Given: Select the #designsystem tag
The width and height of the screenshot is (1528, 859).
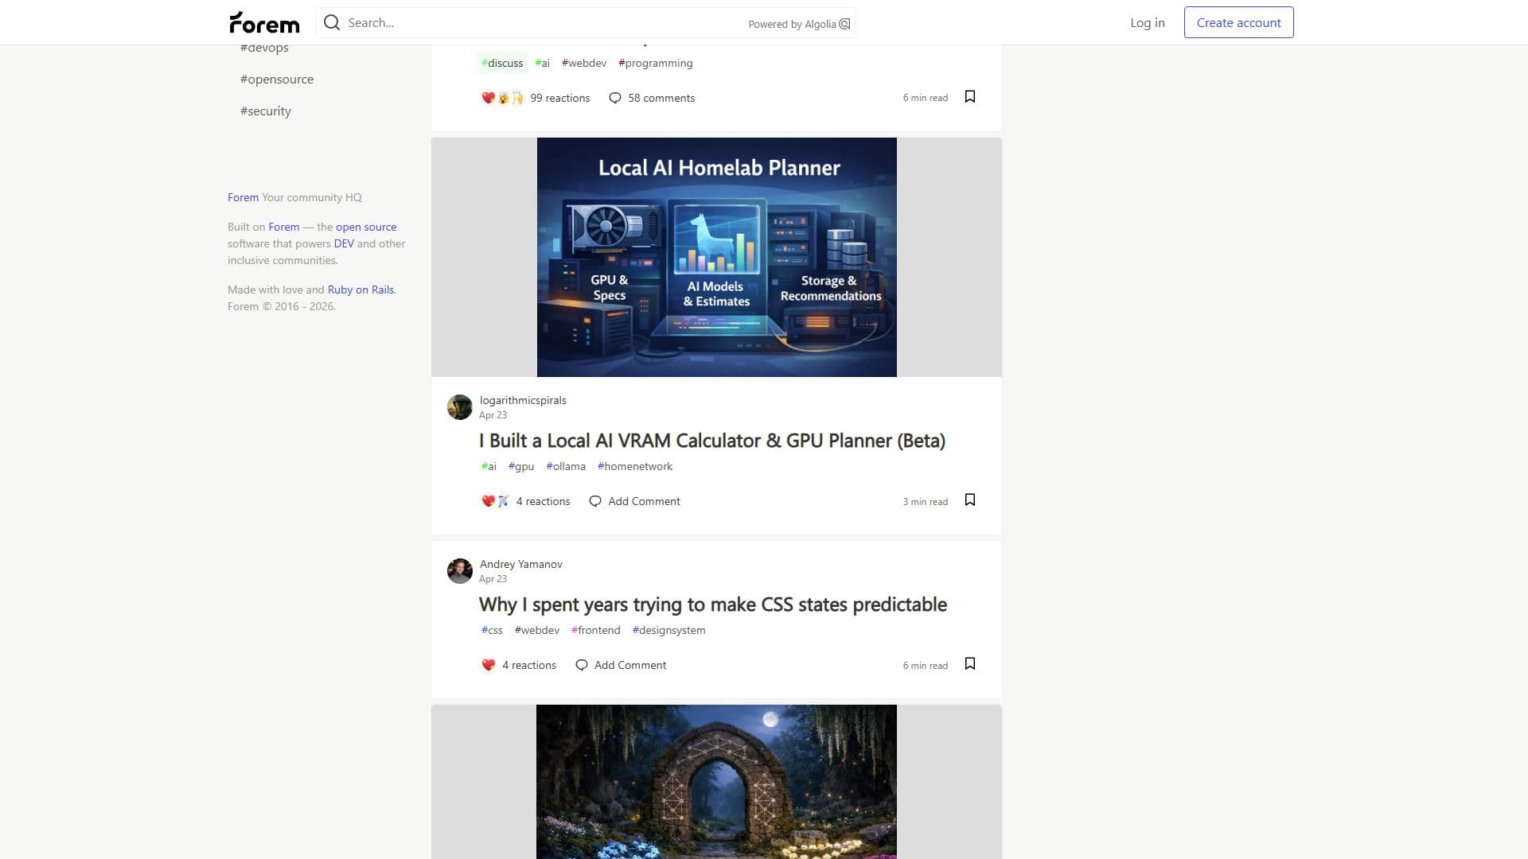Looking at the screenshot, I should pyautogui.click(x=668, y=631).
